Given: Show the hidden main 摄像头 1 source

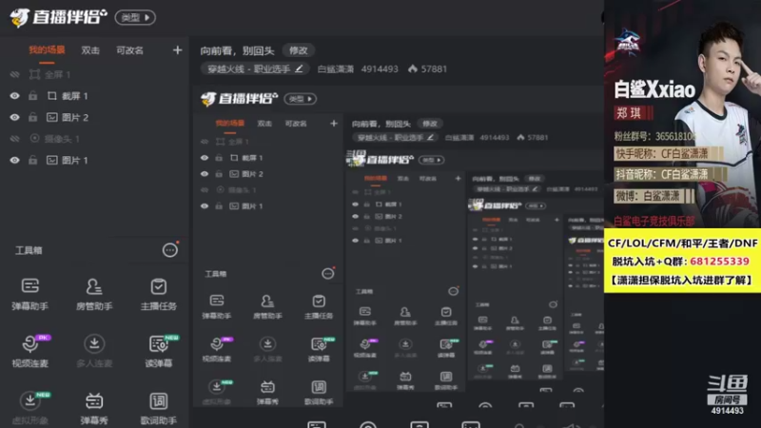Looking at the screenshot, I should (14, 139).
